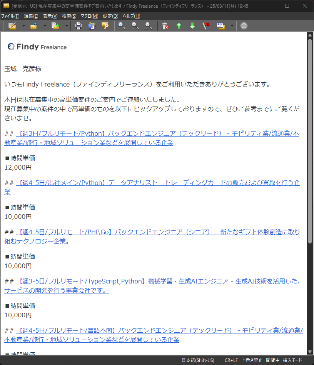Expand the dropdown arrow beside the reply icon
This screenshot has height=365, width=314.
pyautogui.click(x=45, y=26)
